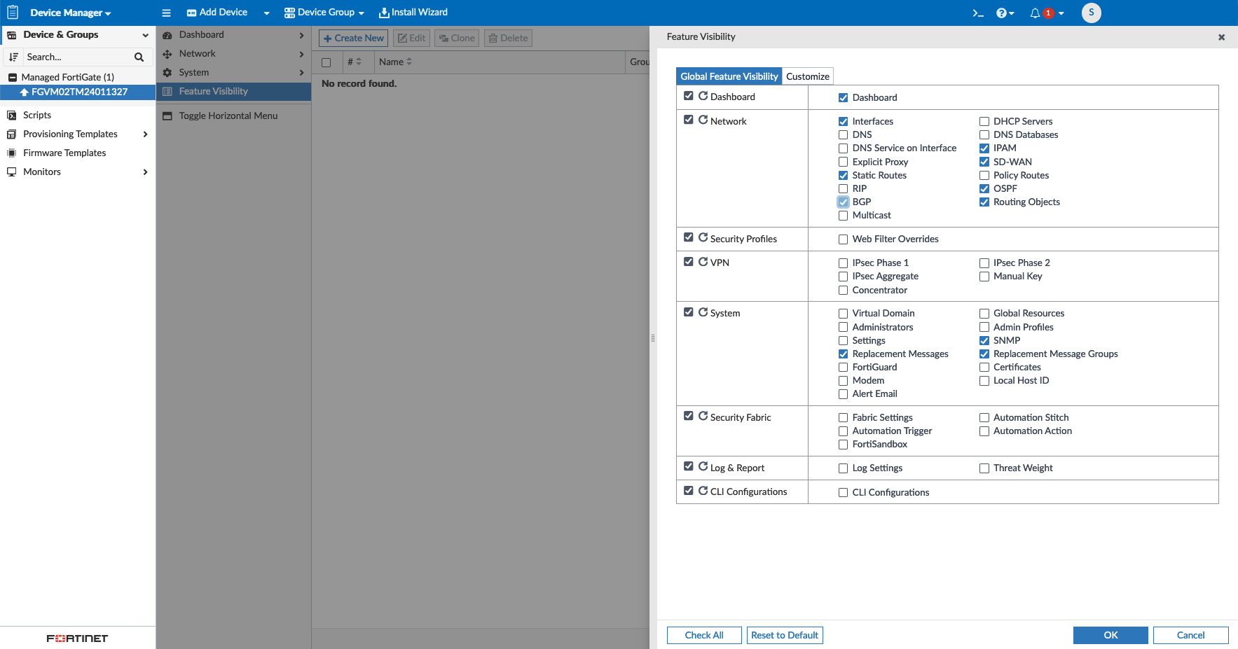Sort table by Name column
The image size is (1238, 649).
[395, 62]
